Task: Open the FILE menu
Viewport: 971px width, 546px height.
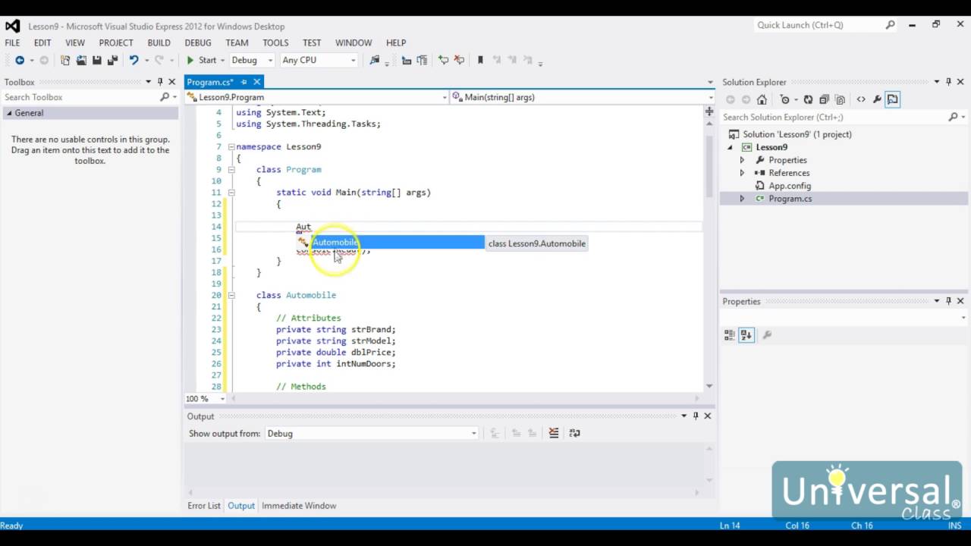Action: pos(13,42)
